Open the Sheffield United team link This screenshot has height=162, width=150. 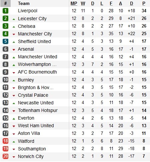(x=34, y=41)
